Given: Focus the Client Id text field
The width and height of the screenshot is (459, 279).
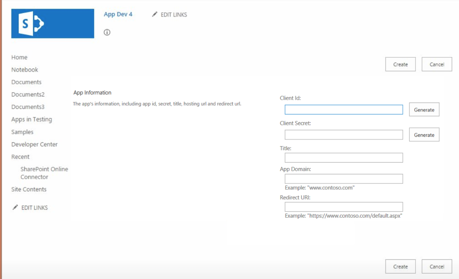Looking at the screenshot, I should [344, 110].
